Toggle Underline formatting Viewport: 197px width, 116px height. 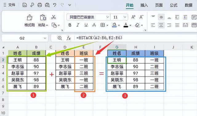86,25
